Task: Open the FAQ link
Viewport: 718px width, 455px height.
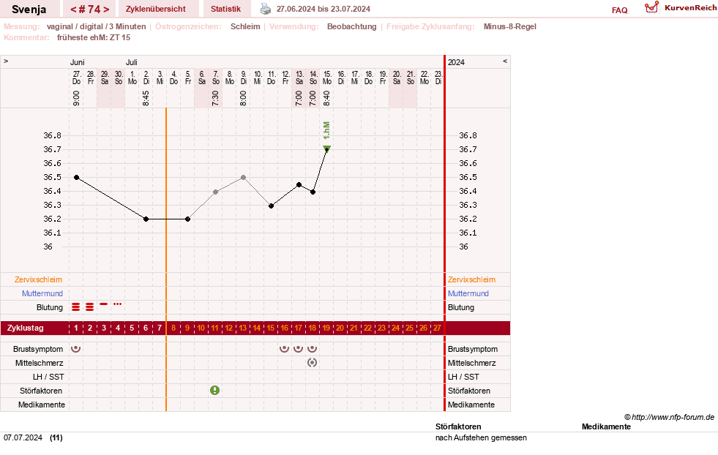Action: [619, 10]
